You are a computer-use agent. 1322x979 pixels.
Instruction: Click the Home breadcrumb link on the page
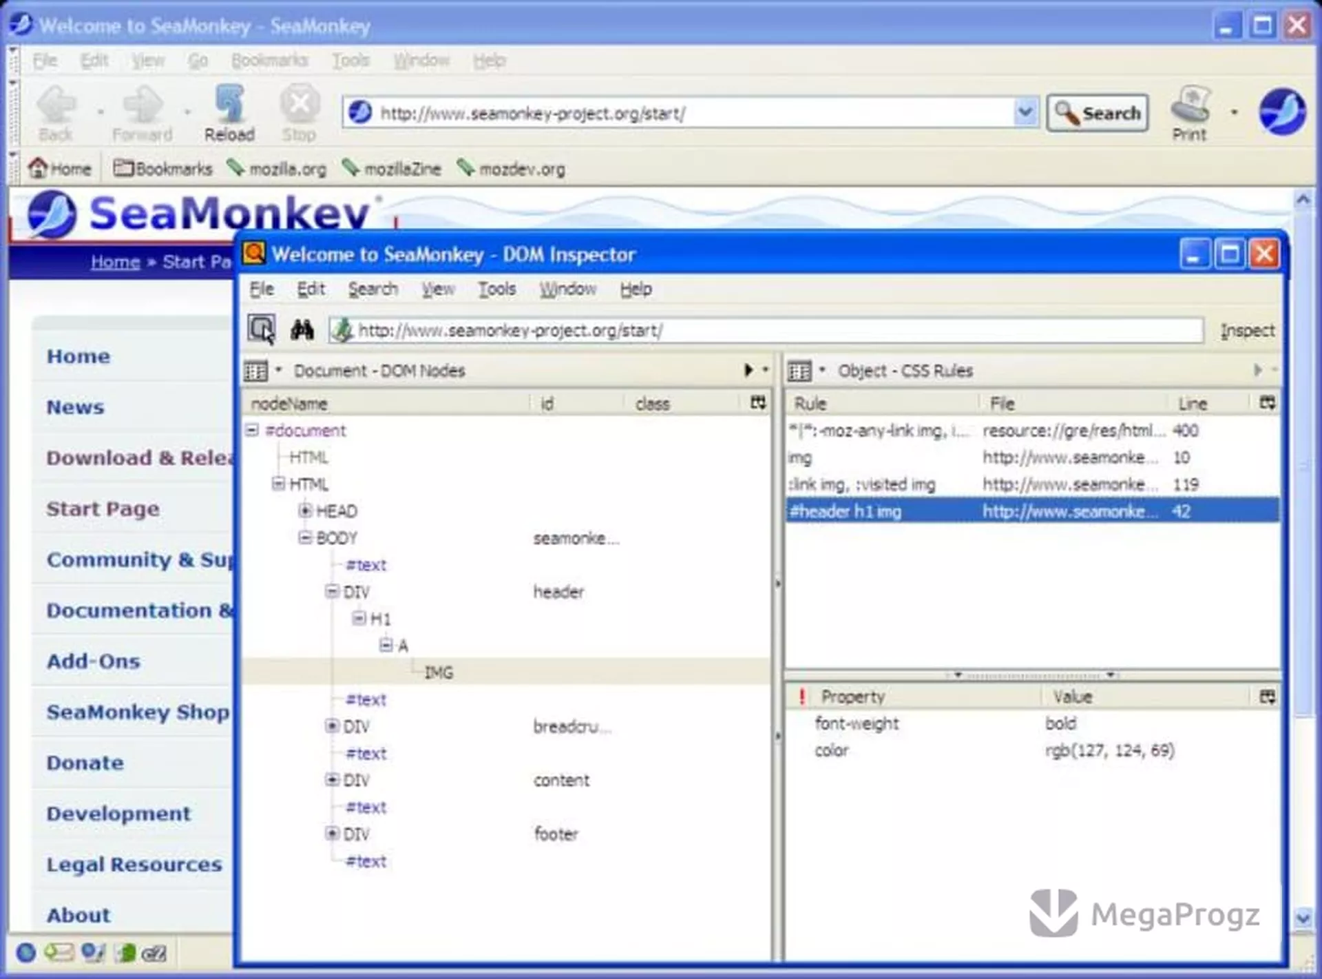click(x=115, y=262)
